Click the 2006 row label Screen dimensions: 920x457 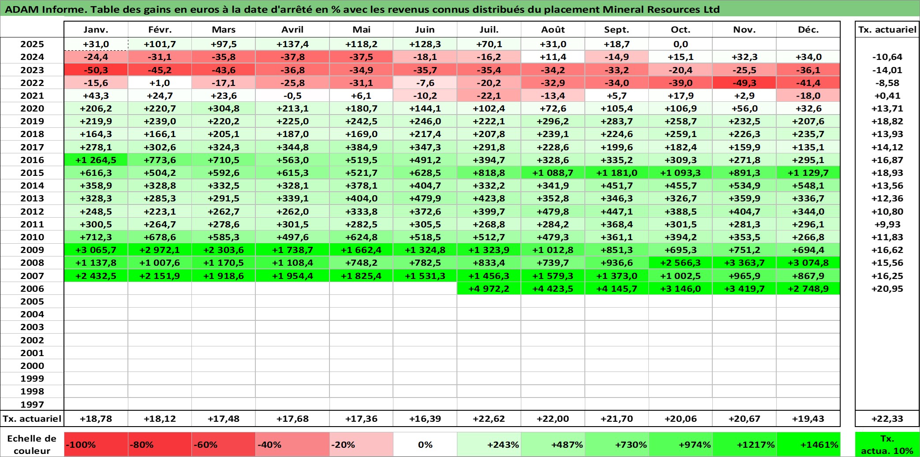tap(32, 289)
